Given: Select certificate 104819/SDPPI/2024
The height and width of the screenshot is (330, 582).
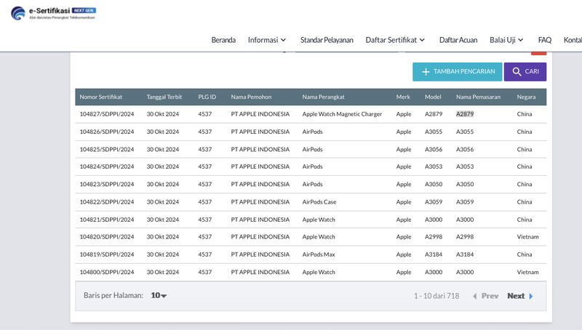Looking at the screenshot, I should click(x=107, y=254).
